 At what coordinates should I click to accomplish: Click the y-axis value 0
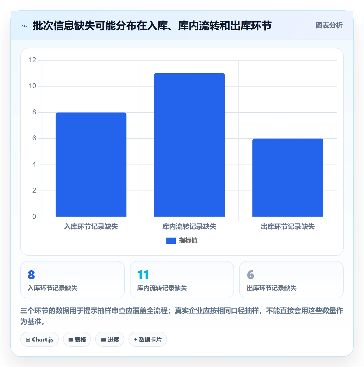tap(34, 217)
